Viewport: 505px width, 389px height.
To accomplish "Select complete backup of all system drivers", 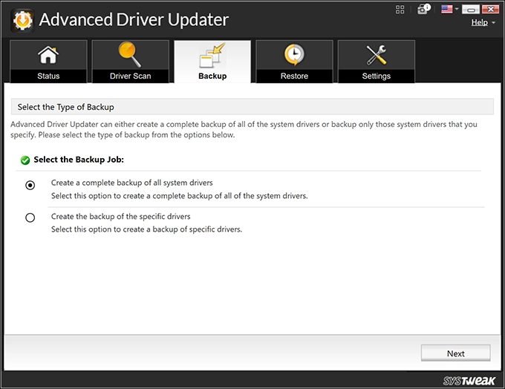I will 30,185.
